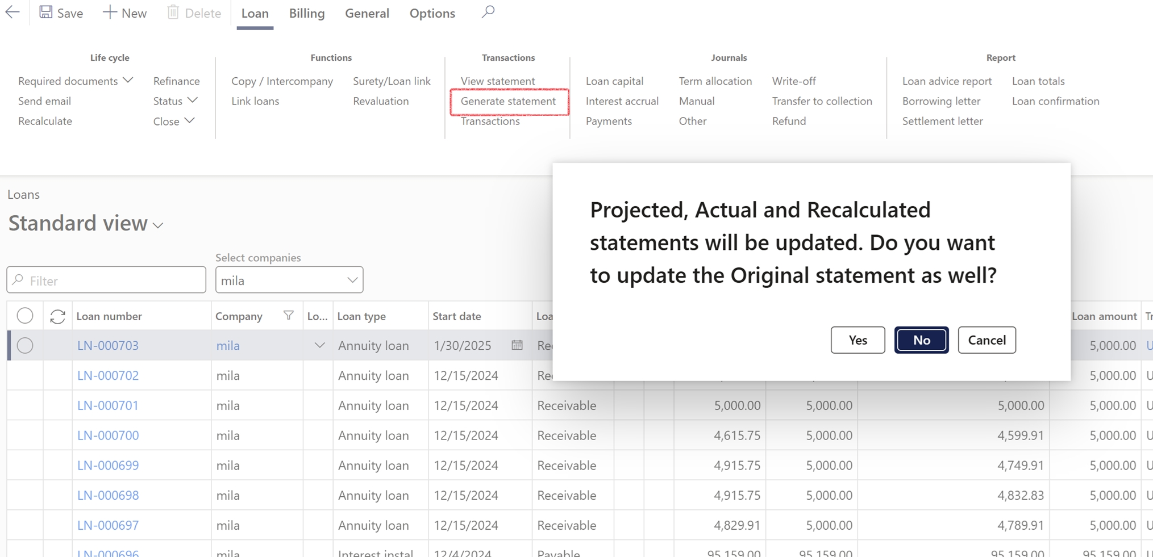Switch to the Options tab
This screenshot has width=1153, height=557.
[x=432, y=13]
